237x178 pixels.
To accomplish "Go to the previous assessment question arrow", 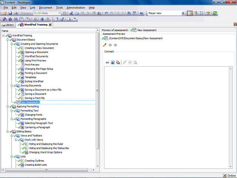I will click(110, 45).
